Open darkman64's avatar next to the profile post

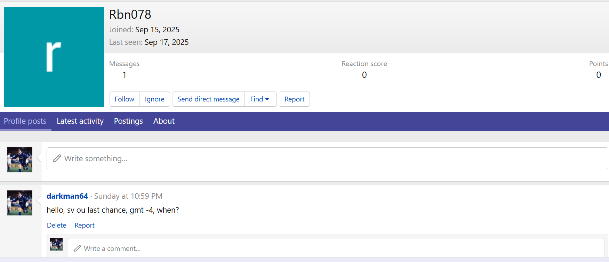coord(20,203)
